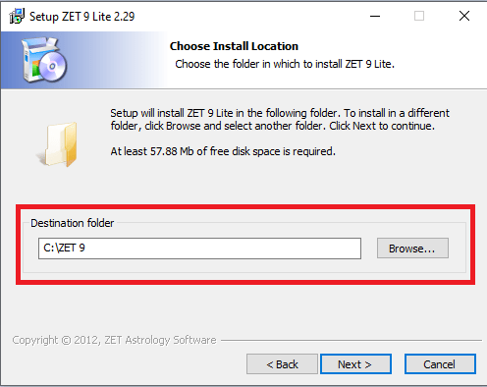
Task: Click the Choose Install Location heading
Action: [234, 46]
